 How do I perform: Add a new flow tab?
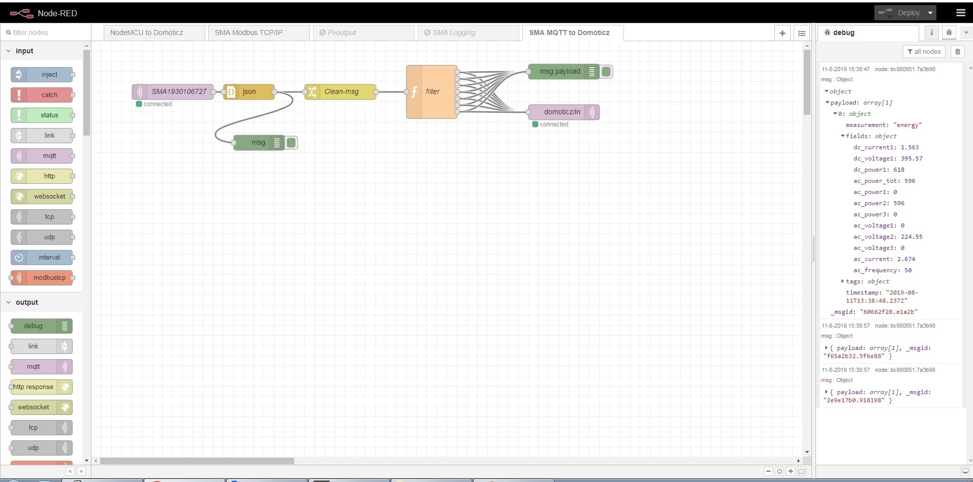782,33
